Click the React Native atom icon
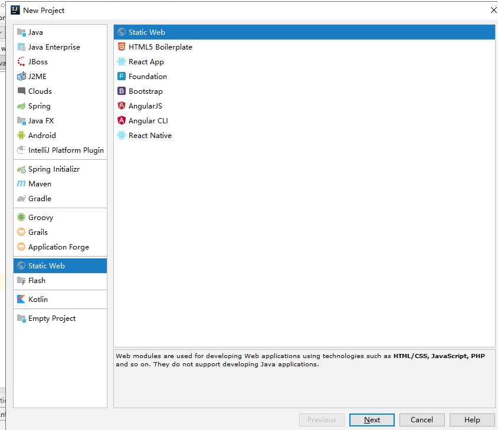This screenshot has height=430, width=498. 122,135
